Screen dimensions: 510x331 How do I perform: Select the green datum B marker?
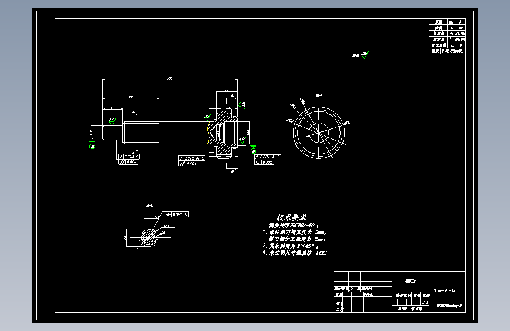(253, 151)
